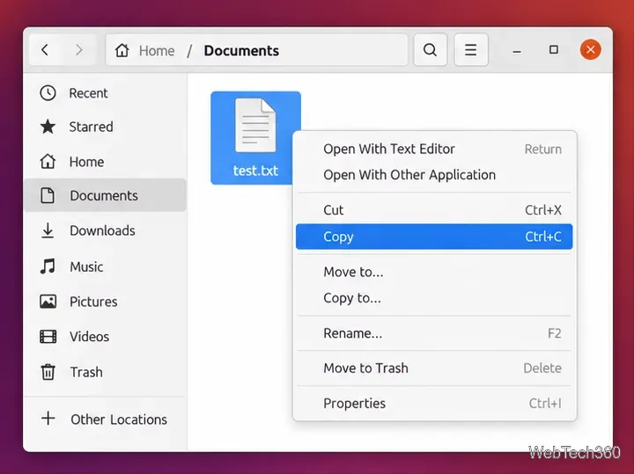Open Recent label in the sidebar
This screenshot has height=474, width=634.
[x=89, y=93]
